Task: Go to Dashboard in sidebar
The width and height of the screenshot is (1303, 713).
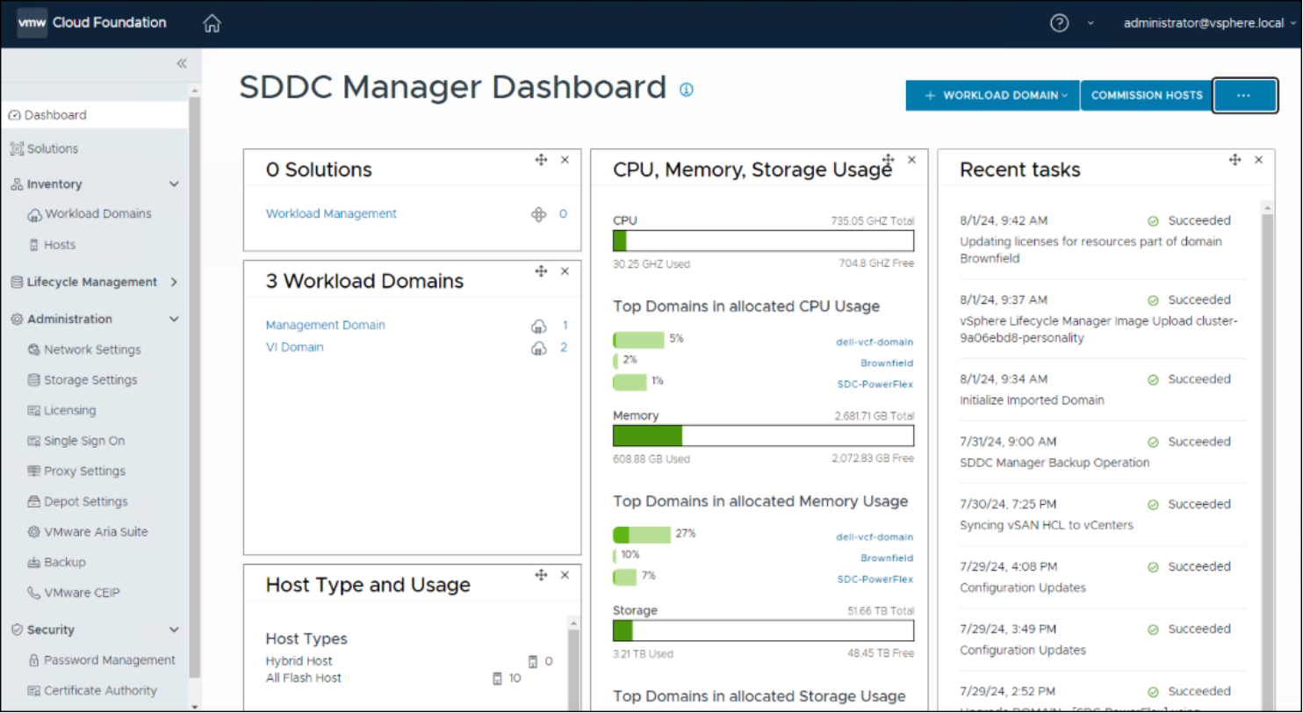Action: 94,115
